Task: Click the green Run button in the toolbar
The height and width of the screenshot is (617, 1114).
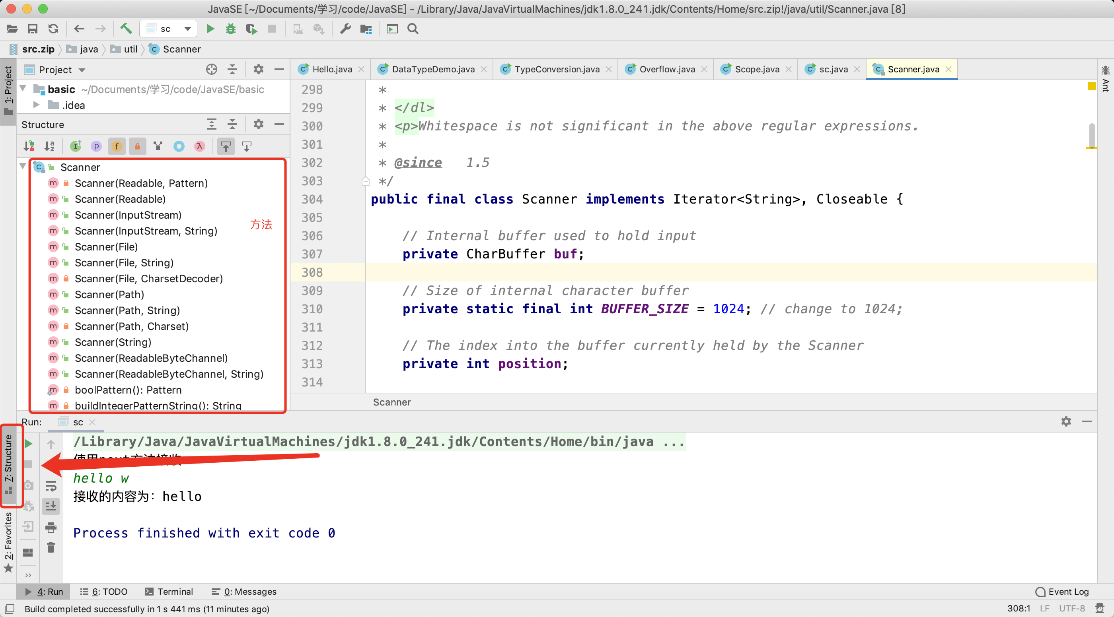Action: [210, 29]
